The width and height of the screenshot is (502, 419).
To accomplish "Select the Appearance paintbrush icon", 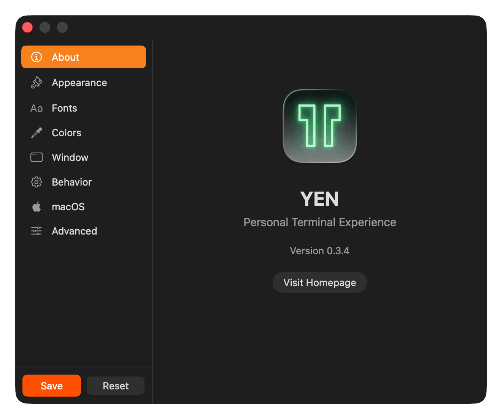I will coord(36,82).
